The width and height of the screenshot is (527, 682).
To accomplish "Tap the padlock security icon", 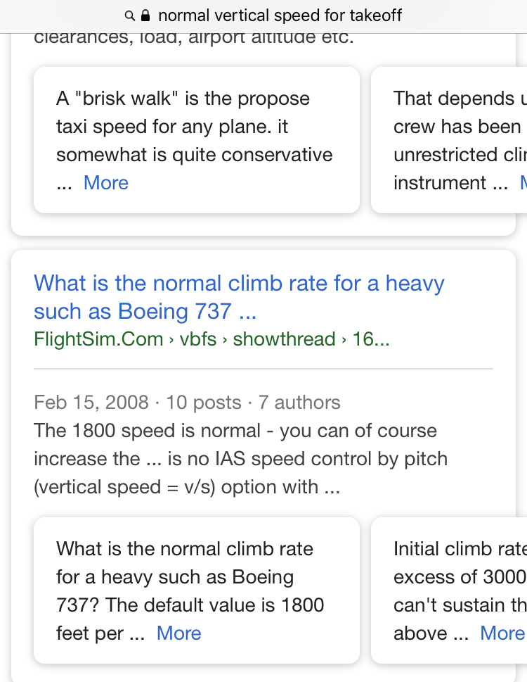I will (146, 15).
